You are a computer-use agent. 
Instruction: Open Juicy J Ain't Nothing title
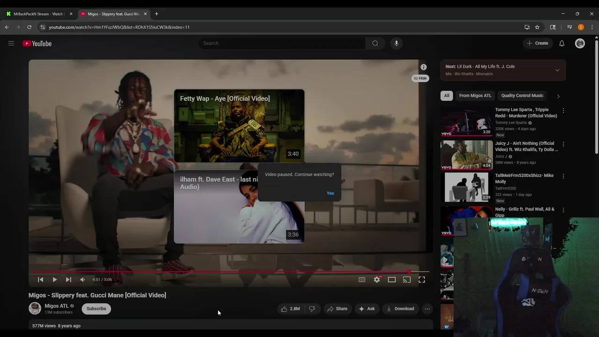tap(526, 147)
